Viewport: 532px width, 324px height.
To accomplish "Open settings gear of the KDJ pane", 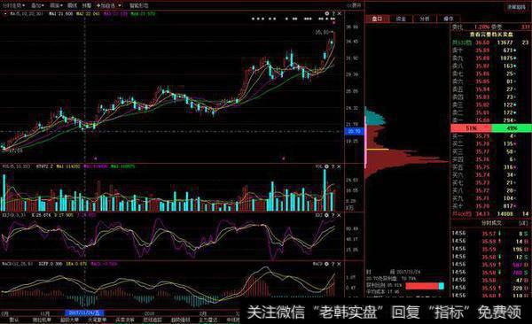I will pos(326,215).
